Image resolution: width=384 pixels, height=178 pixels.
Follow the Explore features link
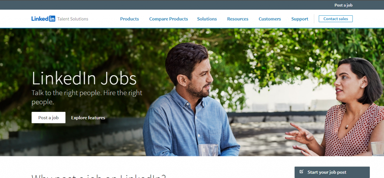tap(88, 118)
